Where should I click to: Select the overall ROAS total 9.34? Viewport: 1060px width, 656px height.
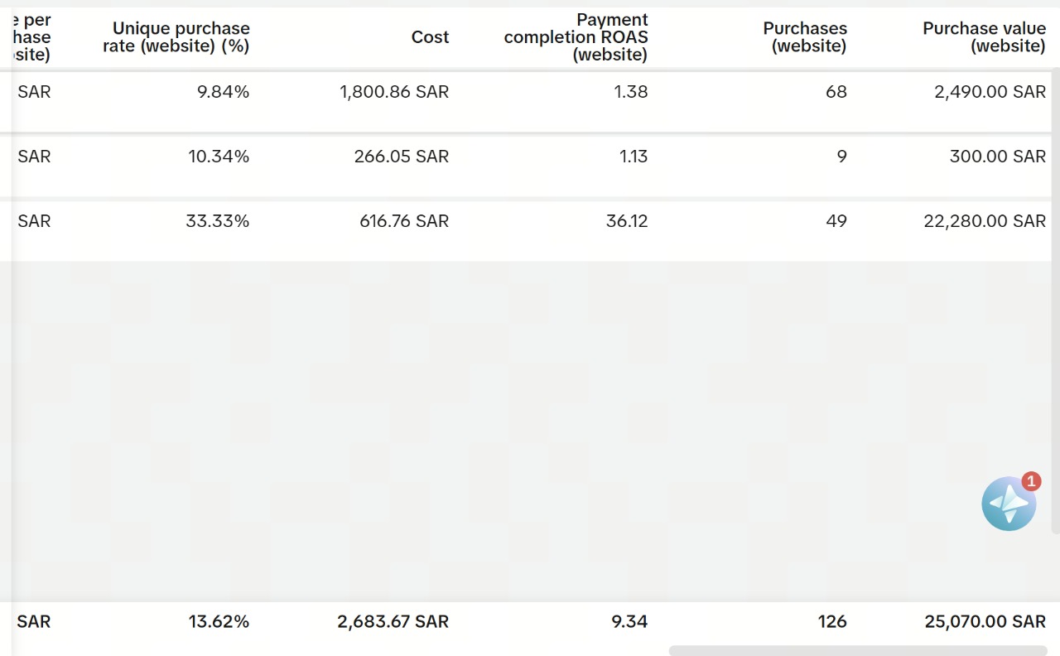(x=631, y=621)
